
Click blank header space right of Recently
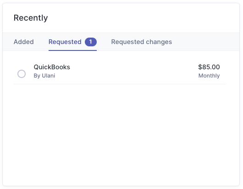143,18
